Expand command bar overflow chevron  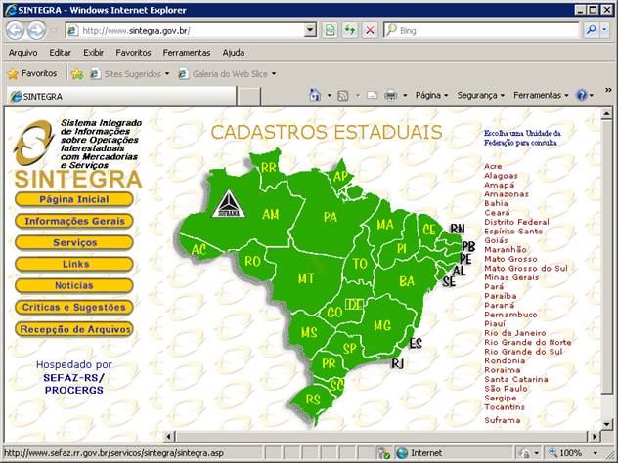[608, 90]
